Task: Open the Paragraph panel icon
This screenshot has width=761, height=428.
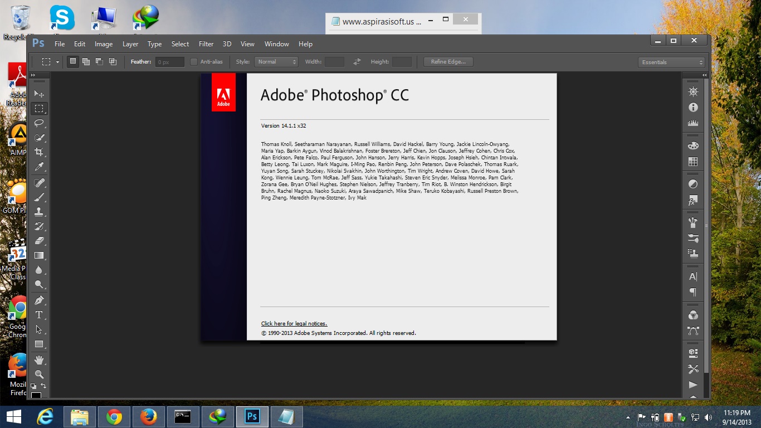Action: click(x=693, y=292)
